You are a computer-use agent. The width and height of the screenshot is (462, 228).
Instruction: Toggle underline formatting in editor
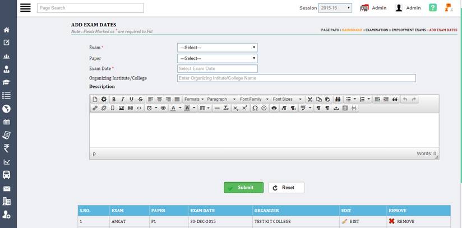(132, 99)
